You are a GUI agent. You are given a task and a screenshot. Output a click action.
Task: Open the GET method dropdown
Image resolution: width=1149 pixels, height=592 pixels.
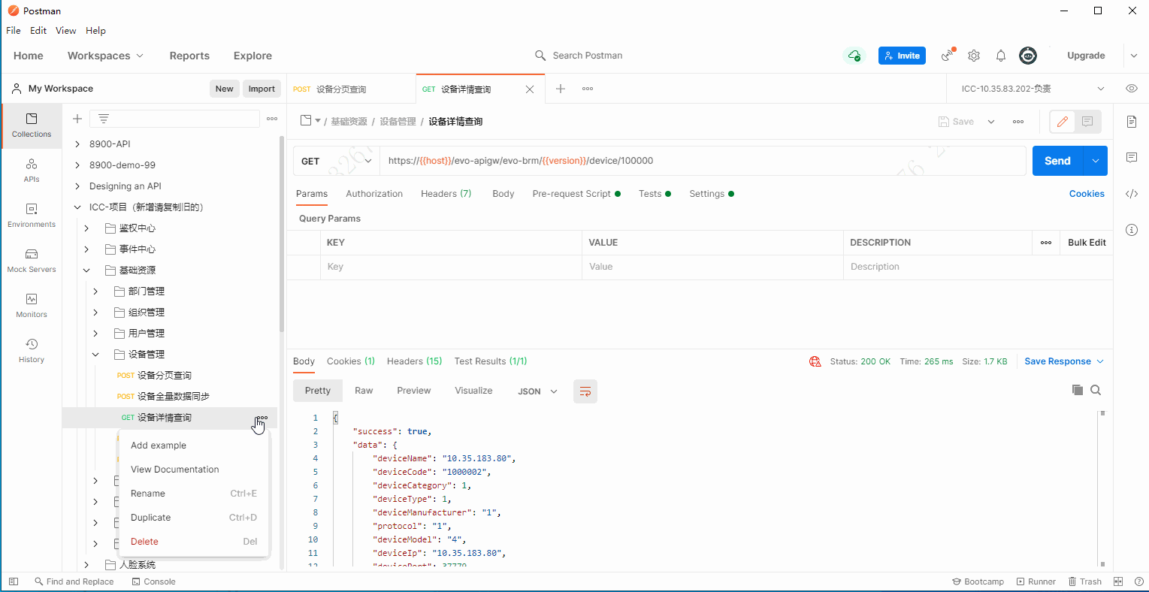pos(336,161)
